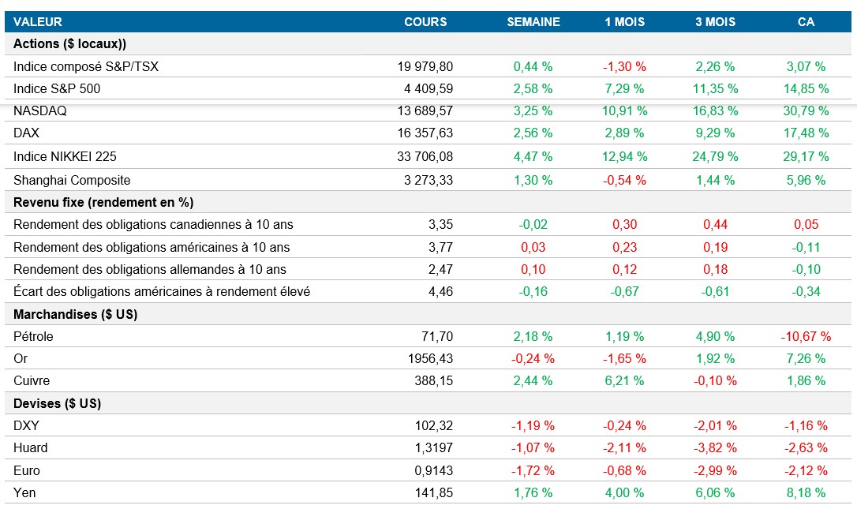Click the Pétrole row label
The height and width of the screenshot is (509, 857).
[33, 336]
